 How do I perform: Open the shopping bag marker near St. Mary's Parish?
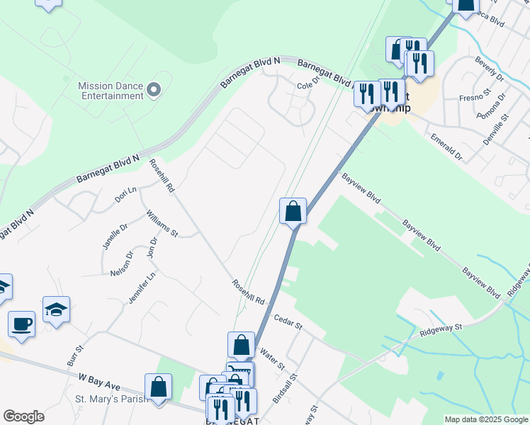158,388
